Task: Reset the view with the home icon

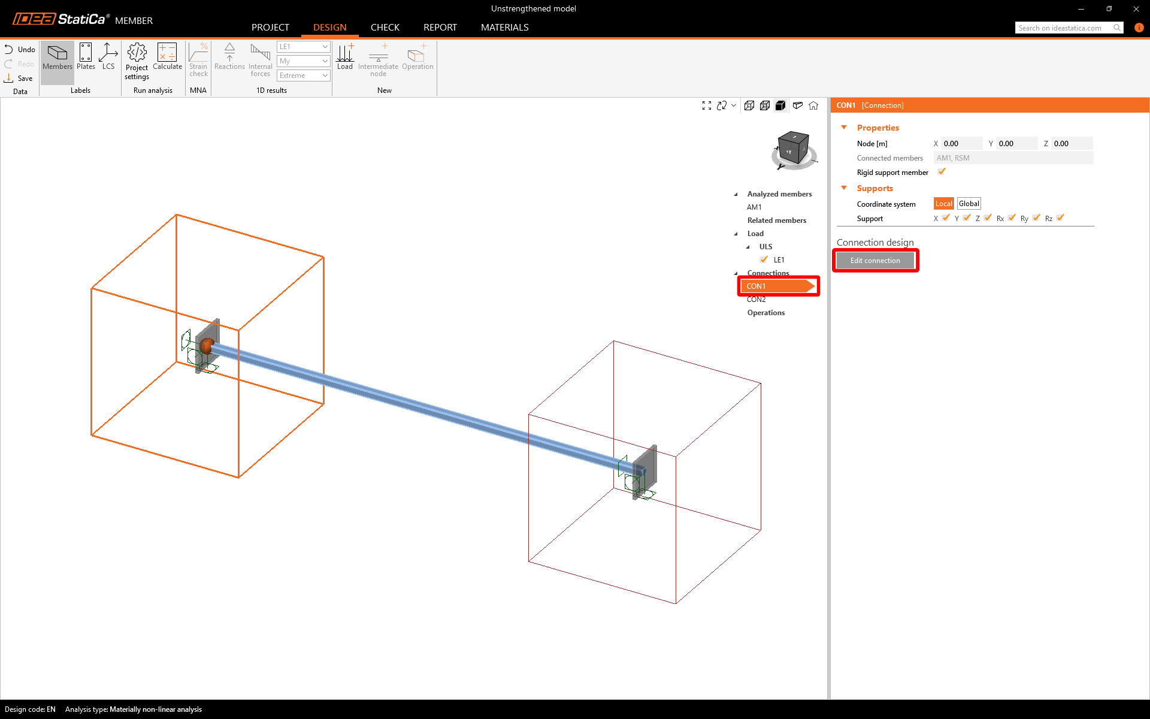Action: (x=813, y=105)
